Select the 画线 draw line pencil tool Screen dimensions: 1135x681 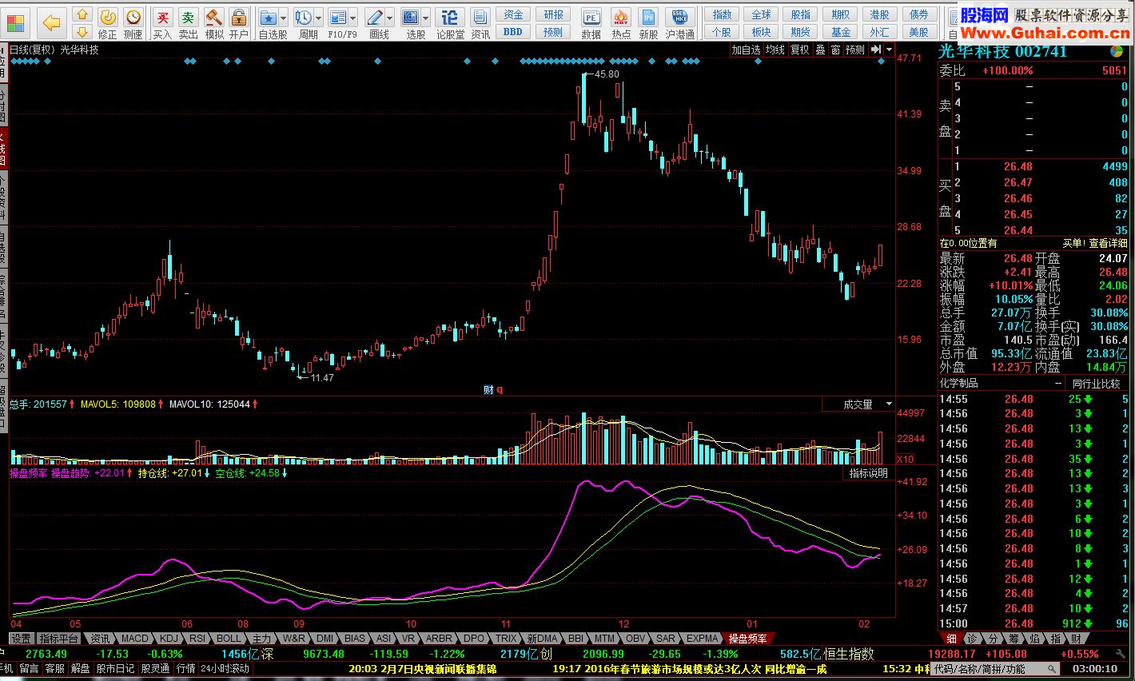point(374,18)
